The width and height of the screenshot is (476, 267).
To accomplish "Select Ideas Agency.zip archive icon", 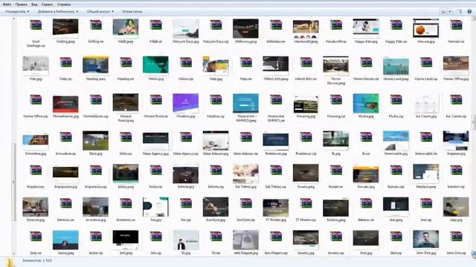I will [x=186, y=137].
